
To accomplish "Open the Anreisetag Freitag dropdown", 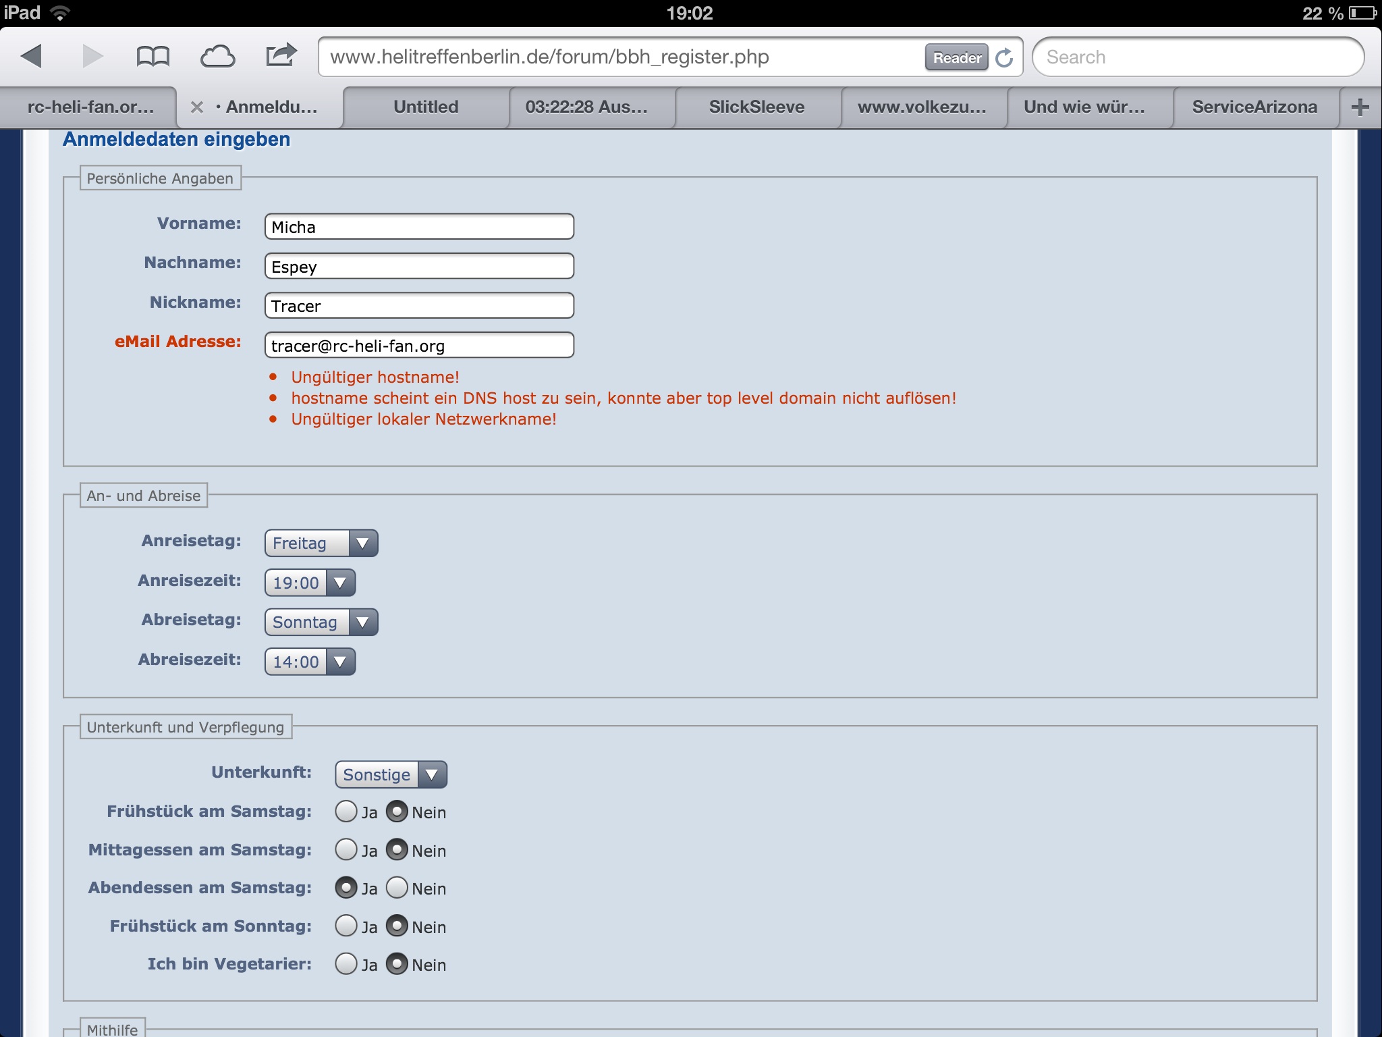I will coord(321,543).
